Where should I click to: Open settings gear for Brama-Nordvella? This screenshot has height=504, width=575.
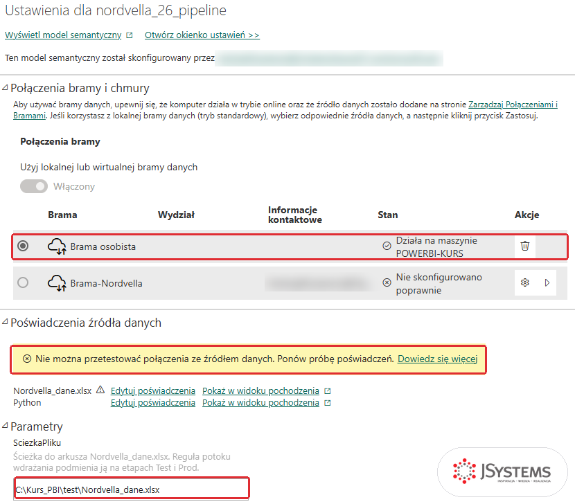click(524, 282)
